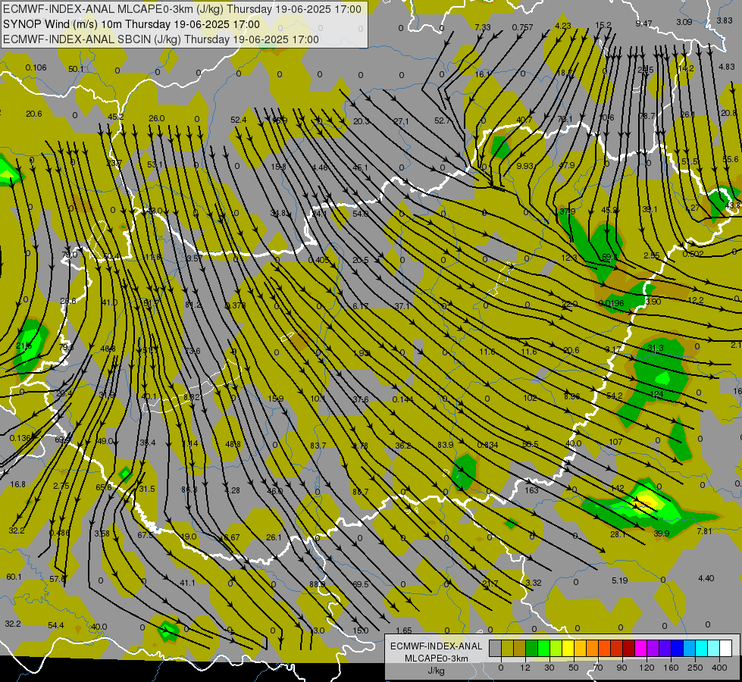742x682 pixels.
Task: Click the map value '54.4'
Action: point(56,626)
